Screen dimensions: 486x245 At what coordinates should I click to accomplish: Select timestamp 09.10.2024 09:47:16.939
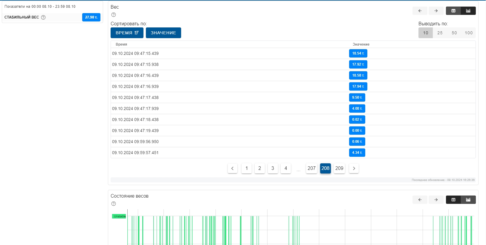[135, 86]
